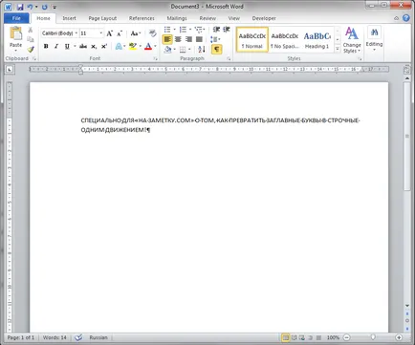Apply the Heading 1 style
Viewport: 415px width, 345px height.
(x=317, y=39)
